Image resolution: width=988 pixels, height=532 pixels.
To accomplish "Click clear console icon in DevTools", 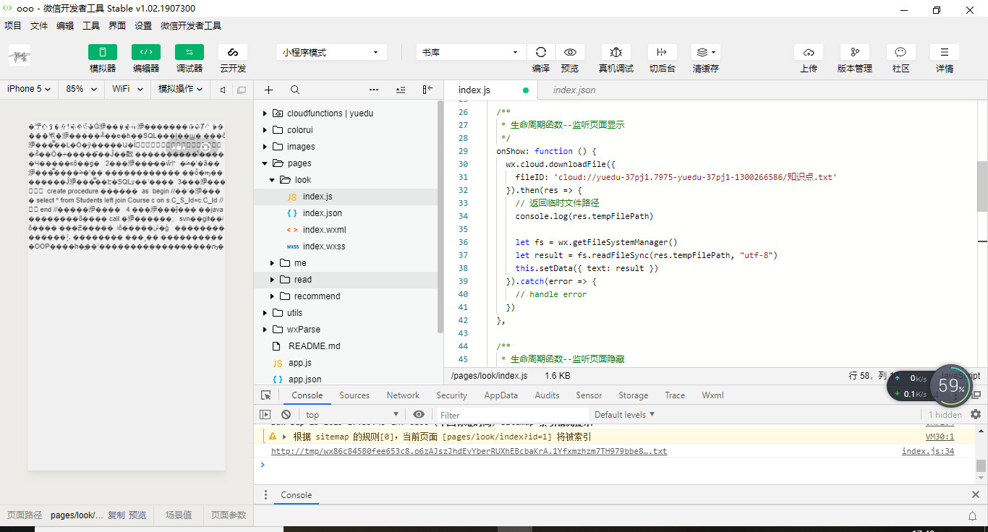I will 286,415.
